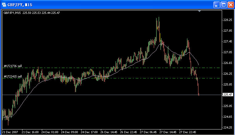The height and width of the screenshot is (135, 235).
Task: Click the 225.05 price scale value
Action: pos(228,106)
